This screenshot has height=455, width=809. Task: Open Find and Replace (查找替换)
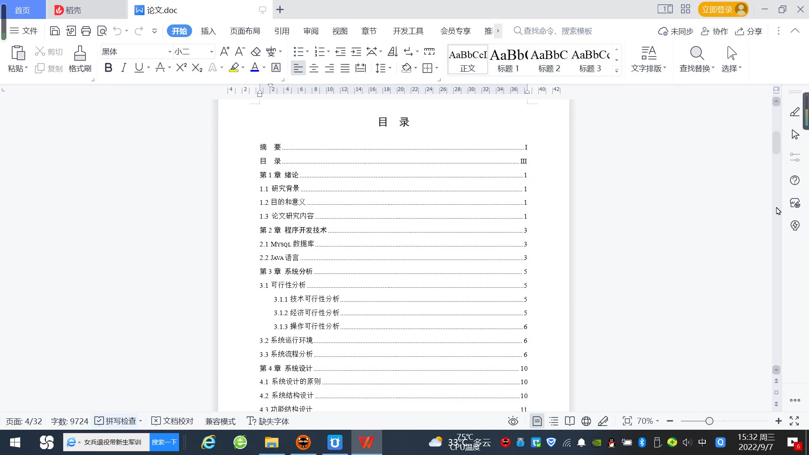pyautogui.click(x=696, y=59)
